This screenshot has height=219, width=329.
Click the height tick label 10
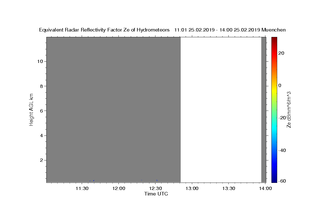click(x=40, y=61)
